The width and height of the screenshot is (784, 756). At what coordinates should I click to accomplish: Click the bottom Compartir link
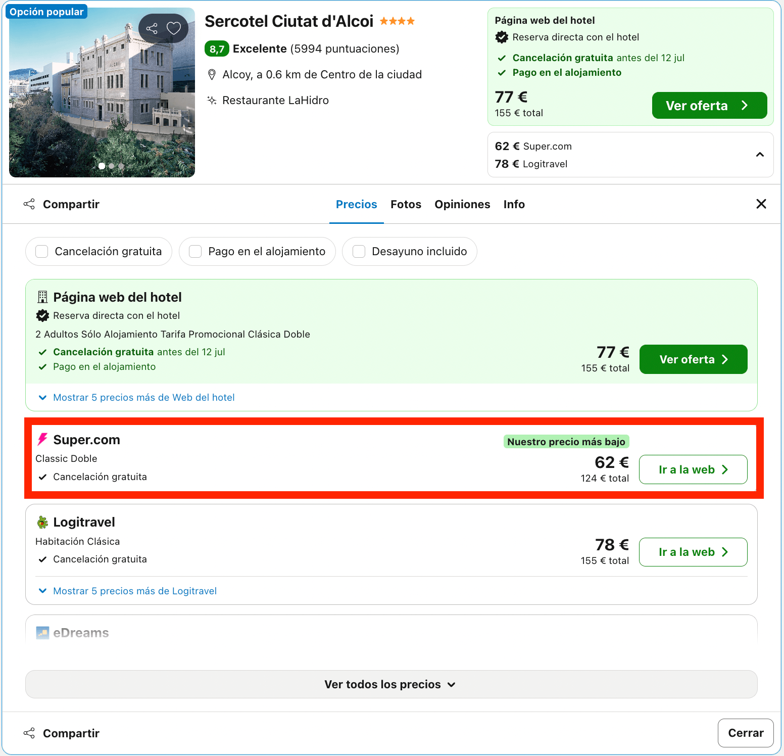[71, 733]
